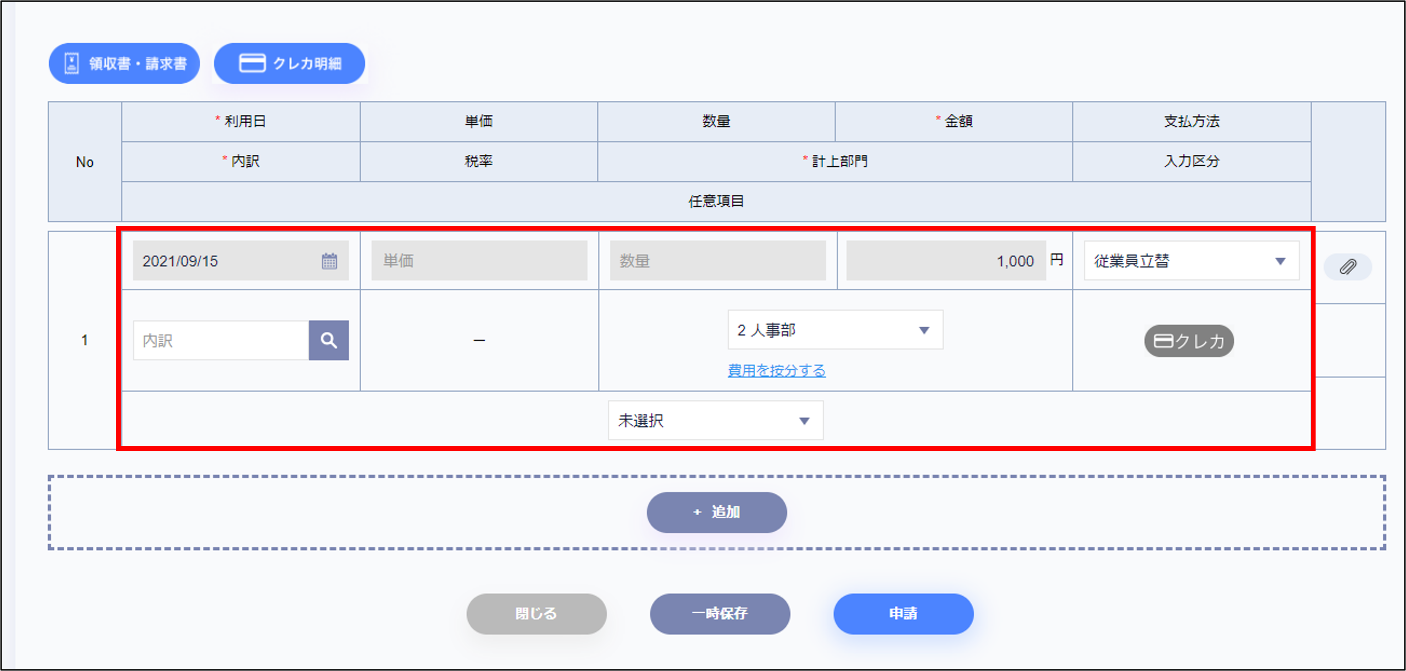Click the 一時保存 temporary save button
The width and height of the screenshot is (1406, 671).
pyautogui.click(x=720, y=613)
